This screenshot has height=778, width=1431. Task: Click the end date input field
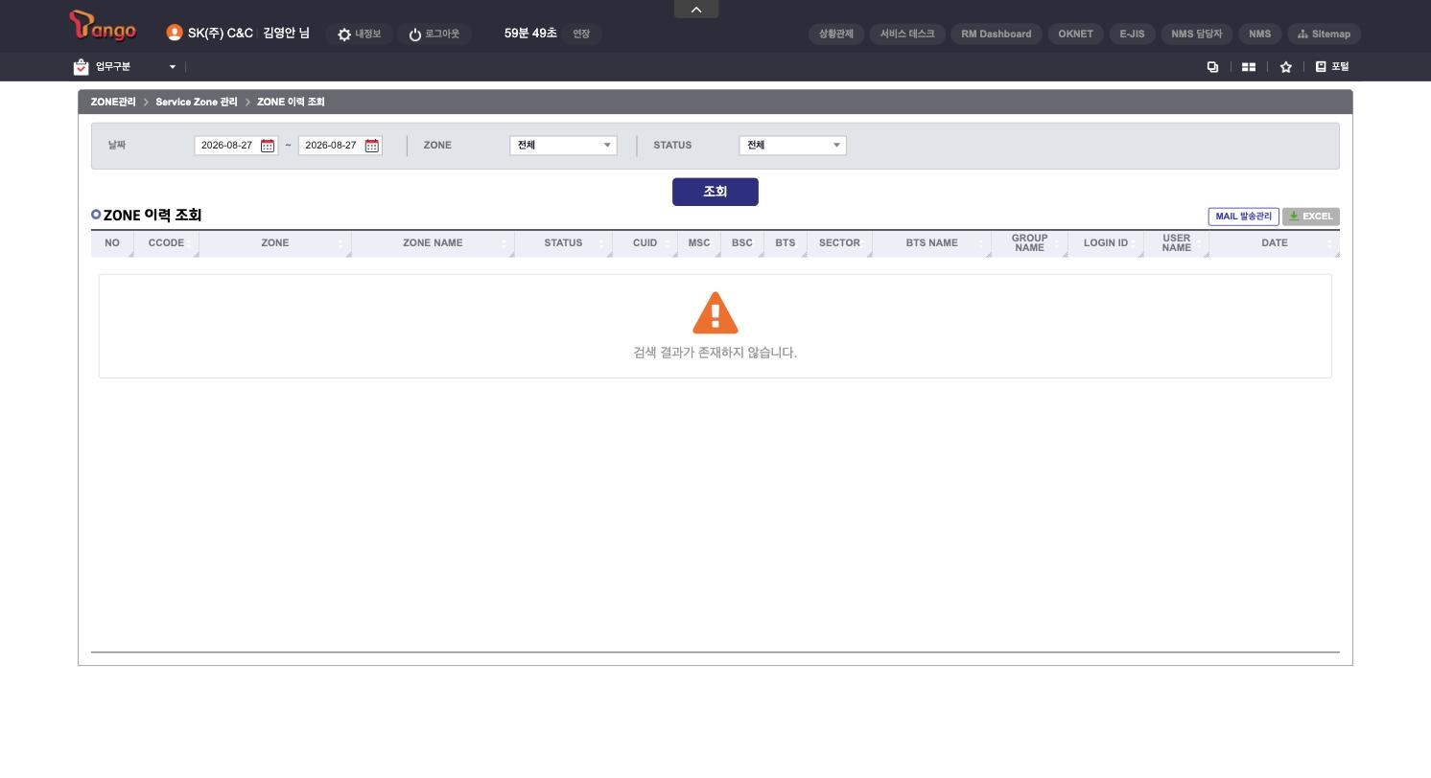(331, 146)
